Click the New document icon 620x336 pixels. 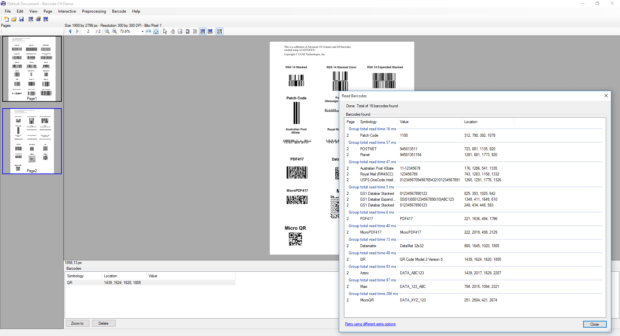pyautogui.click(x=6, y=19)
